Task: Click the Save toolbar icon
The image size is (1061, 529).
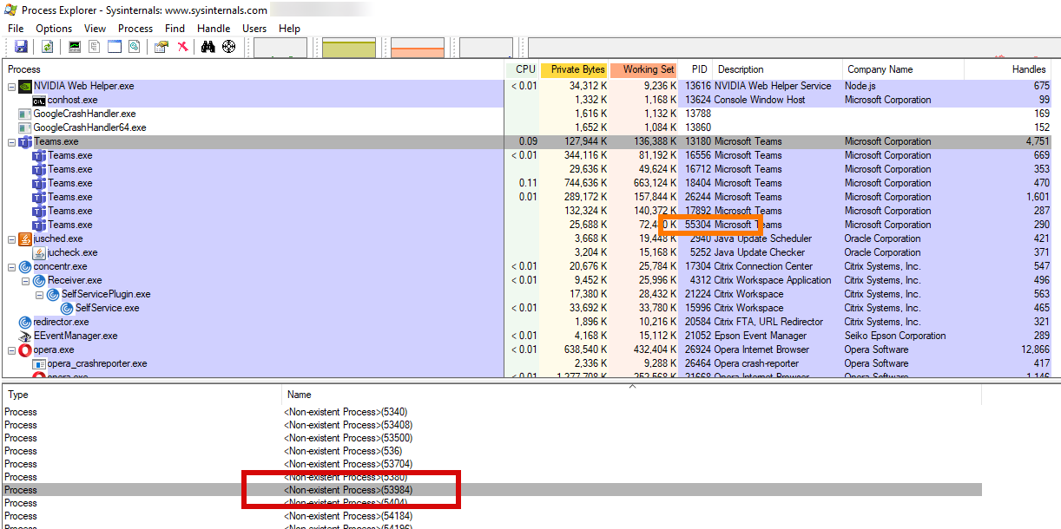Action: coord(21,46)
